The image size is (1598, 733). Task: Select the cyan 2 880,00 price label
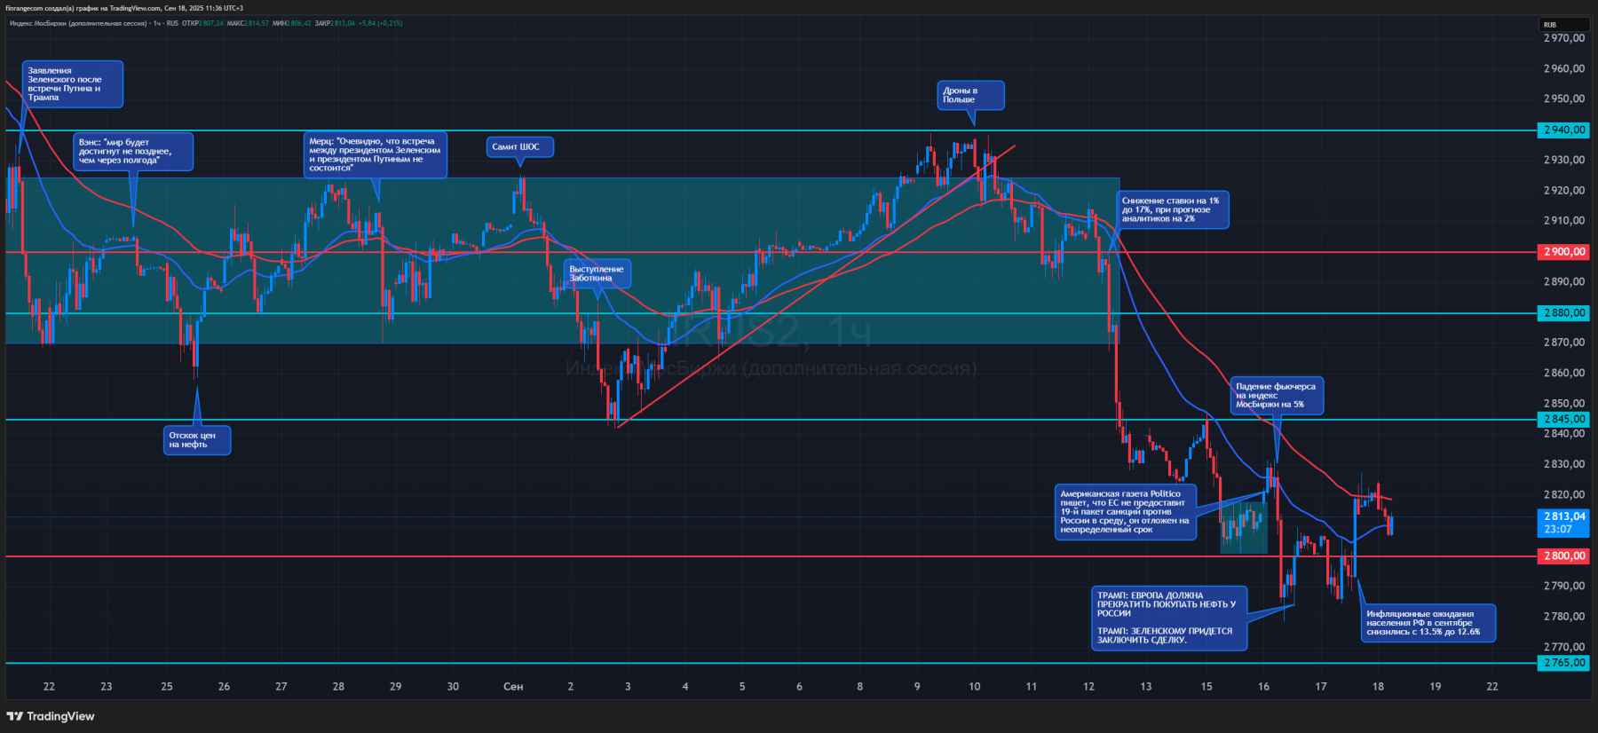[1563, 313]
